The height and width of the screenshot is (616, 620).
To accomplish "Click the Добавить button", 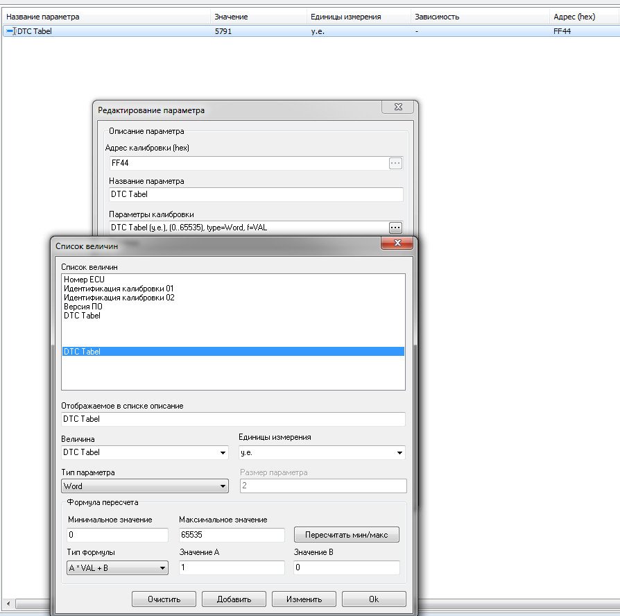I will point(234,599).
